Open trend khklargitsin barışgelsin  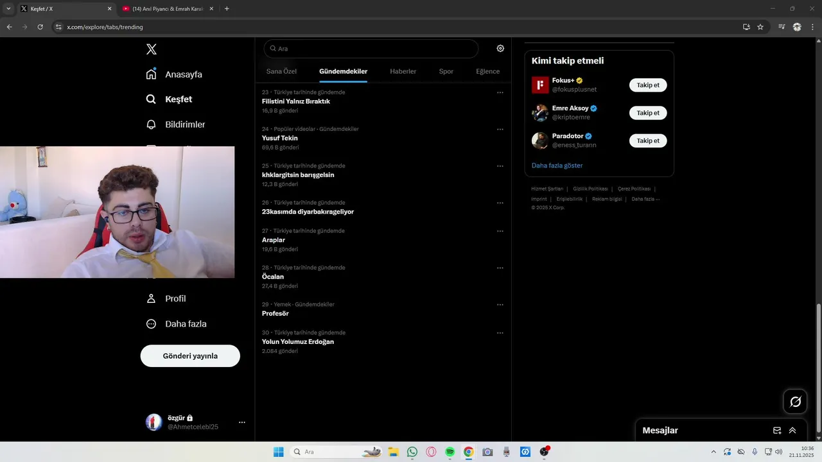pos(298,175)
